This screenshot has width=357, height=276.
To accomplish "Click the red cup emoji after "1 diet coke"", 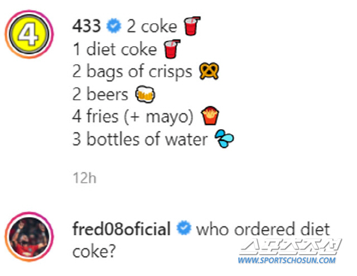I will (x=171, y=49).
